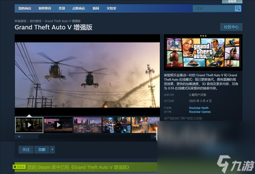This screenshot has height=174, width=255.
Task: Select the city skyline screenshot thumbnail
Action: 88,125
